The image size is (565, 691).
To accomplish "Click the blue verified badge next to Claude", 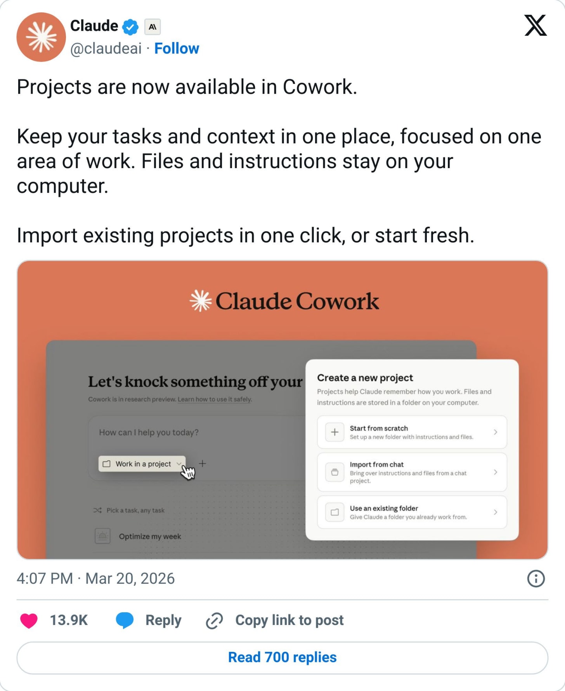I will (x=130, y=26).
